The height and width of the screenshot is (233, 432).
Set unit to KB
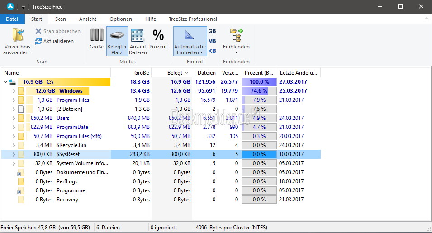pos(212,51)
